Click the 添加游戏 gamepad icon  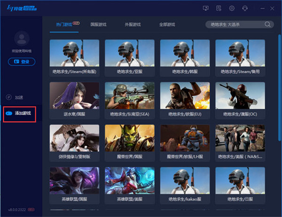pyautogui.click(x=9, y=113)
